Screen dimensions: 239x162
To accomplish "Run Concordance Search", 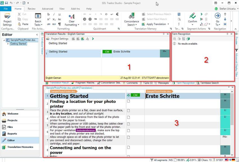I will (x=132, y=20).
